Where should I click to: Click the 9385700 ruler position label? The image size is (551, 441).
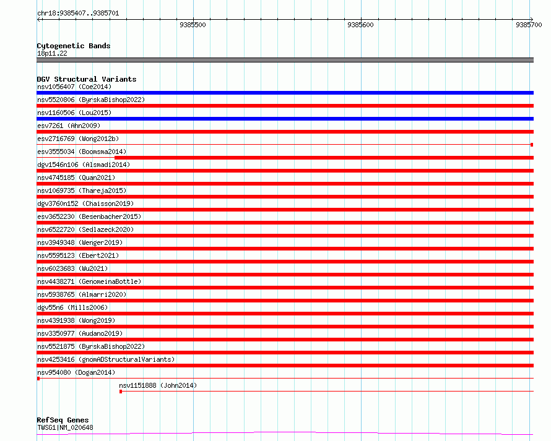coord(529,25)
